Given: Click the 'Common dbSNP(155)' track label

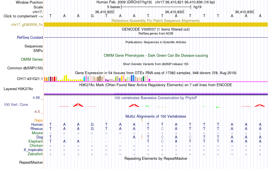Looking at the screenshot, I should [x=25, y=68].
